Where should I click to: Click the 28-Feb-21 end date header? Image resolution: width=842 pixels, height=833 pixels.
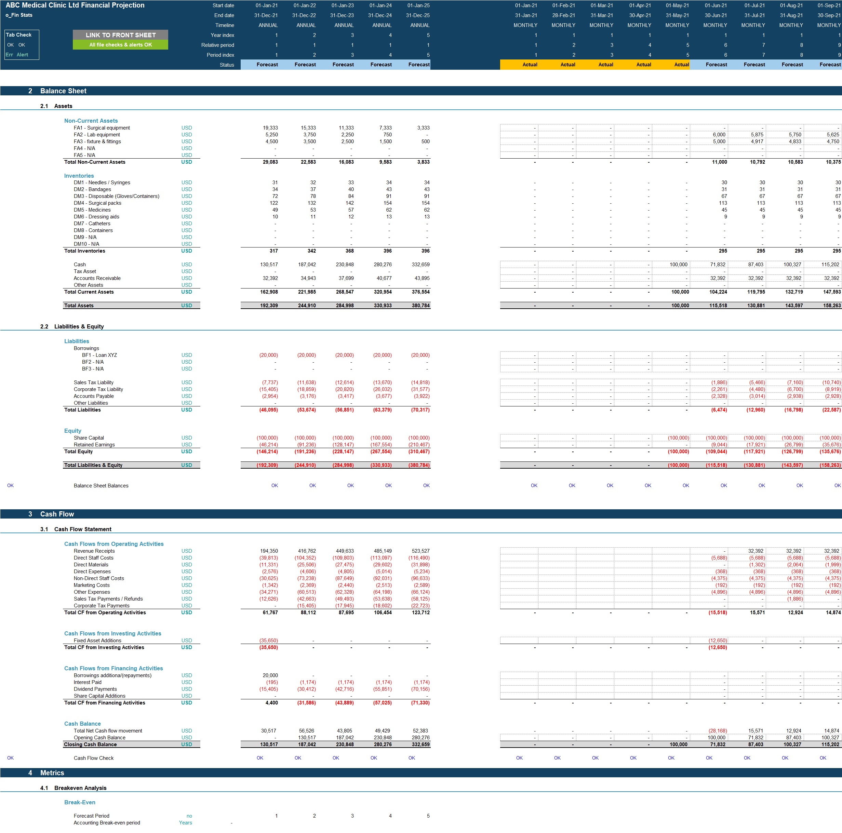[563, 15]
